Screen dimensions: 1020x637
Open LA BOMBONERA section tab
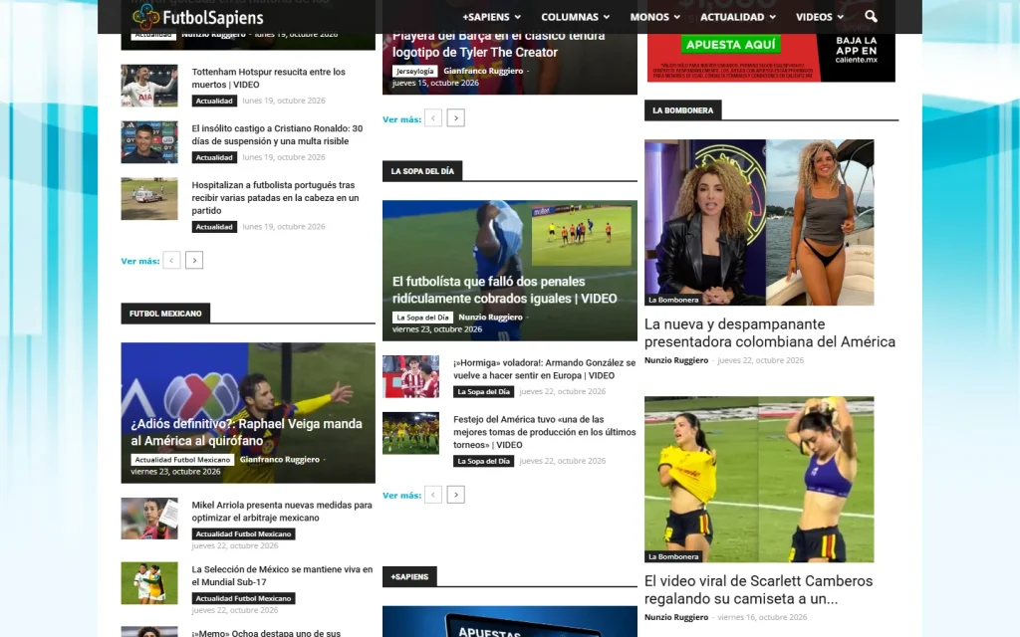(683, 110)
